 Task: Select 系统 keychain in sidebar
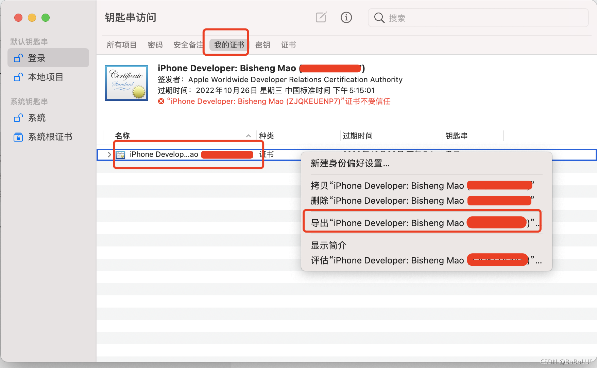48,118
